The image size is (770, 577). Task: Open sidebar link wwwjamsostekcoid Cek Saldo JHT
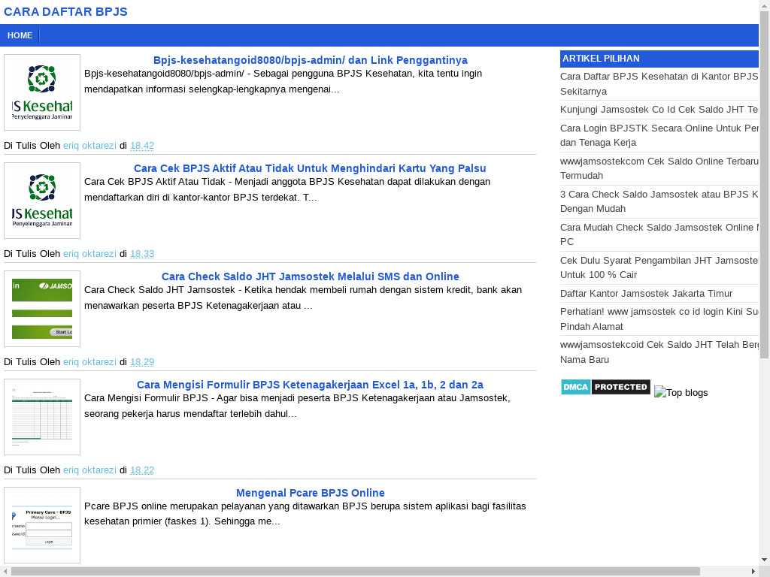[x=659, y=352]
